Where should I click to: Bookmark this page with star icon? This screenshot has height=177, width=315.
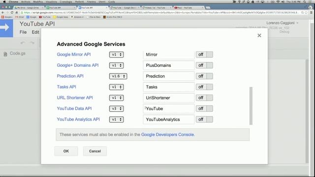pos(306,12)
